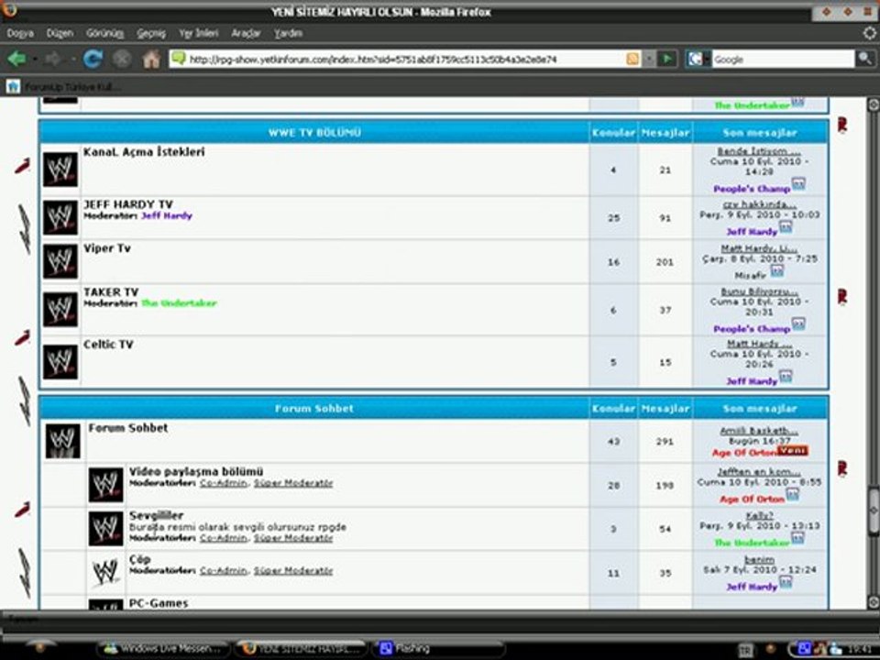The image size is (880, 660).
Task: View last post icon in Celtic TV row
Action: coord(786,377)
